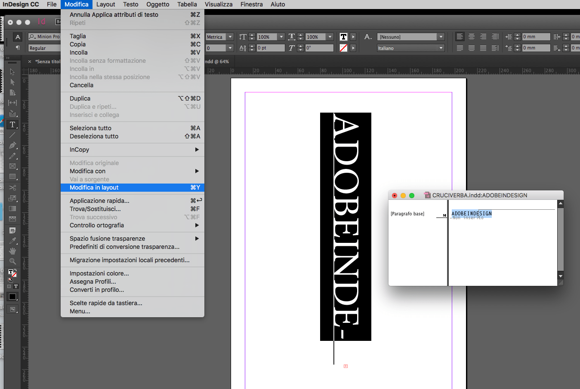Select the Type tool in the toolbox
The width and height of the screenshot is (580, 389).
12,125
